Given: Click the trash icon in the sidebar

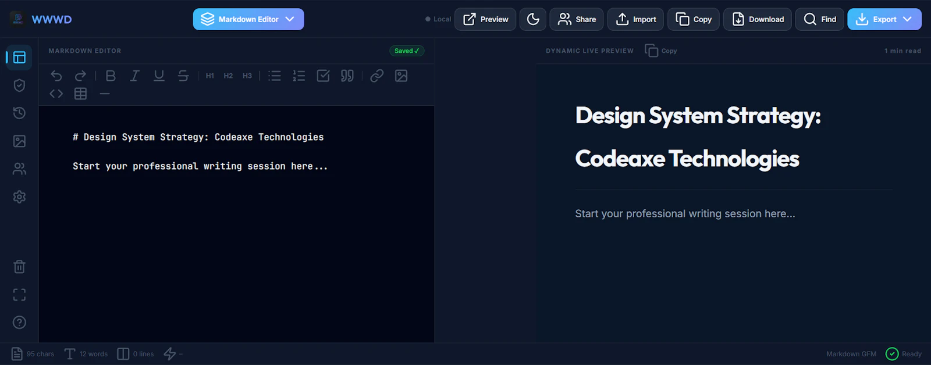Looking at the screenshot, I should (x=19, y=267).
